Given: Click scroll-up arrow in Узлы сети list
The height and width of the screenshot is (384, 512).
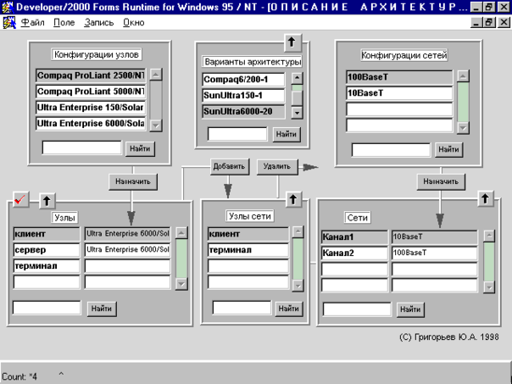Looking at the screenshot, I should 298,232.
